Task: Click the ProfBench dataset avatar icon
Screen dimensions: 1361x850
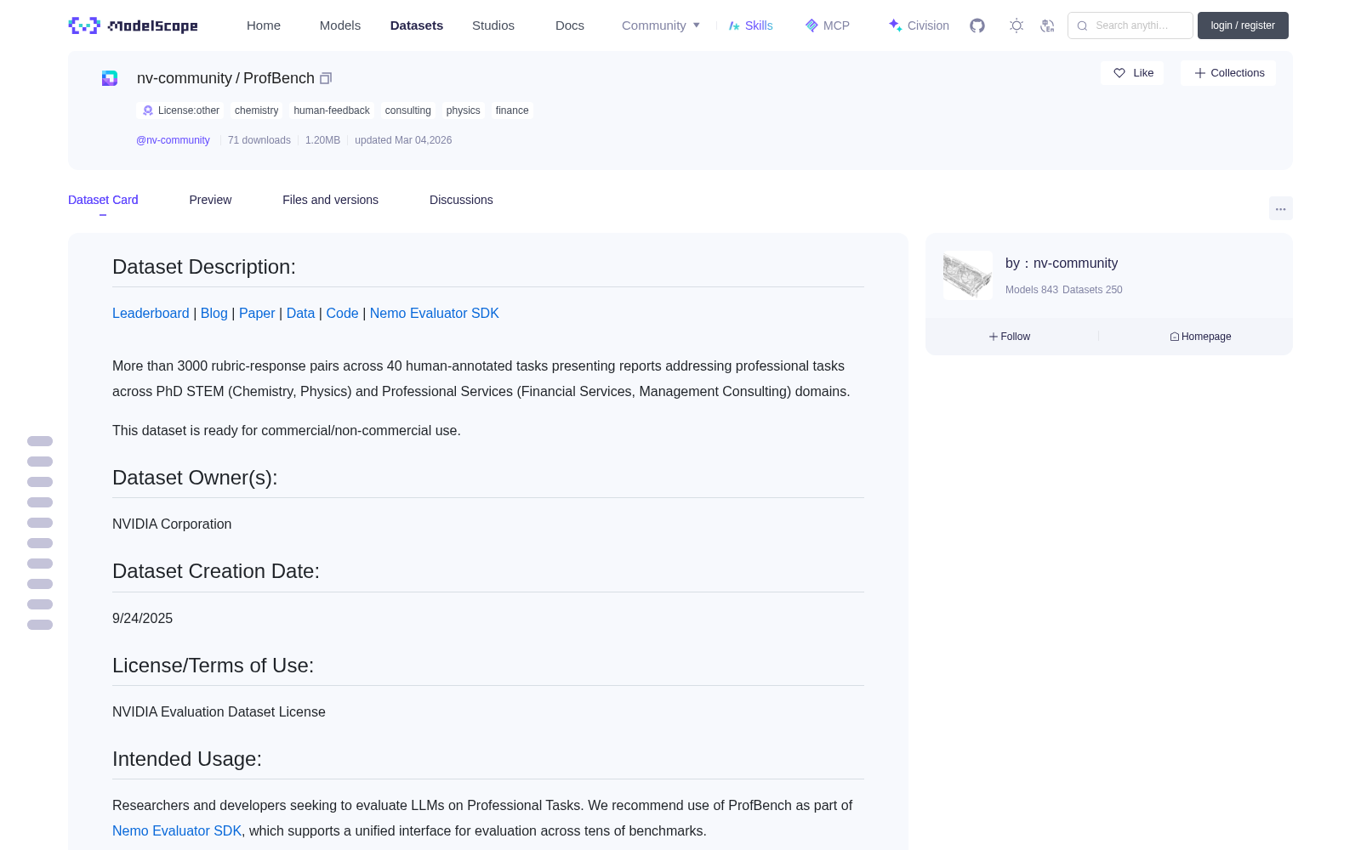Action: (110, 78)
